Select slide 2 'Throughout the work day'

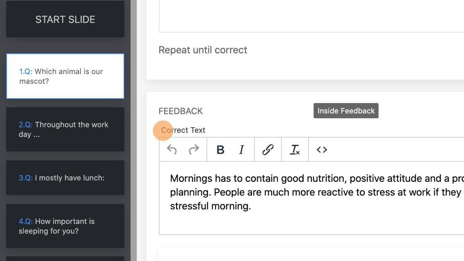[x=65, y=129]
